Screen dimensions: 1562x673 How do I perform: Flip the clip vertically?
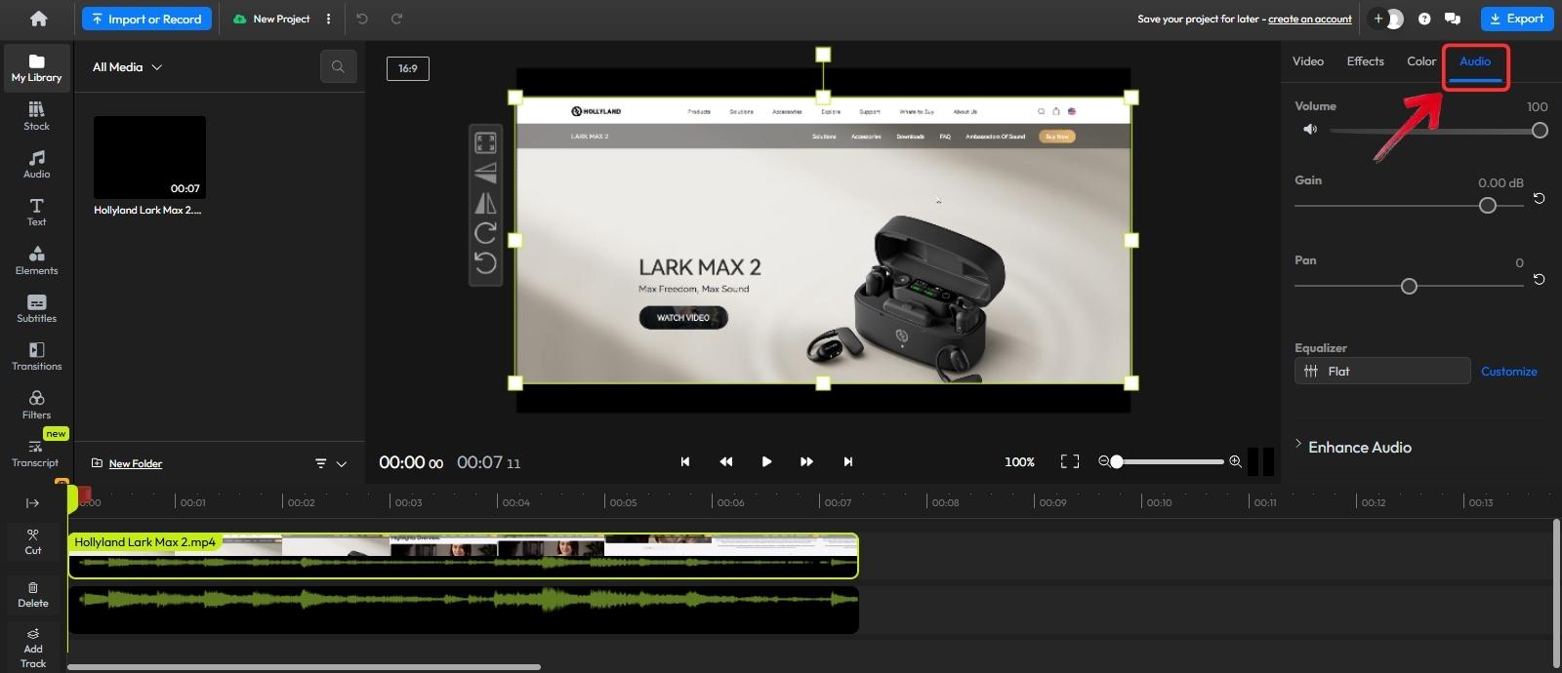point(485,174)
